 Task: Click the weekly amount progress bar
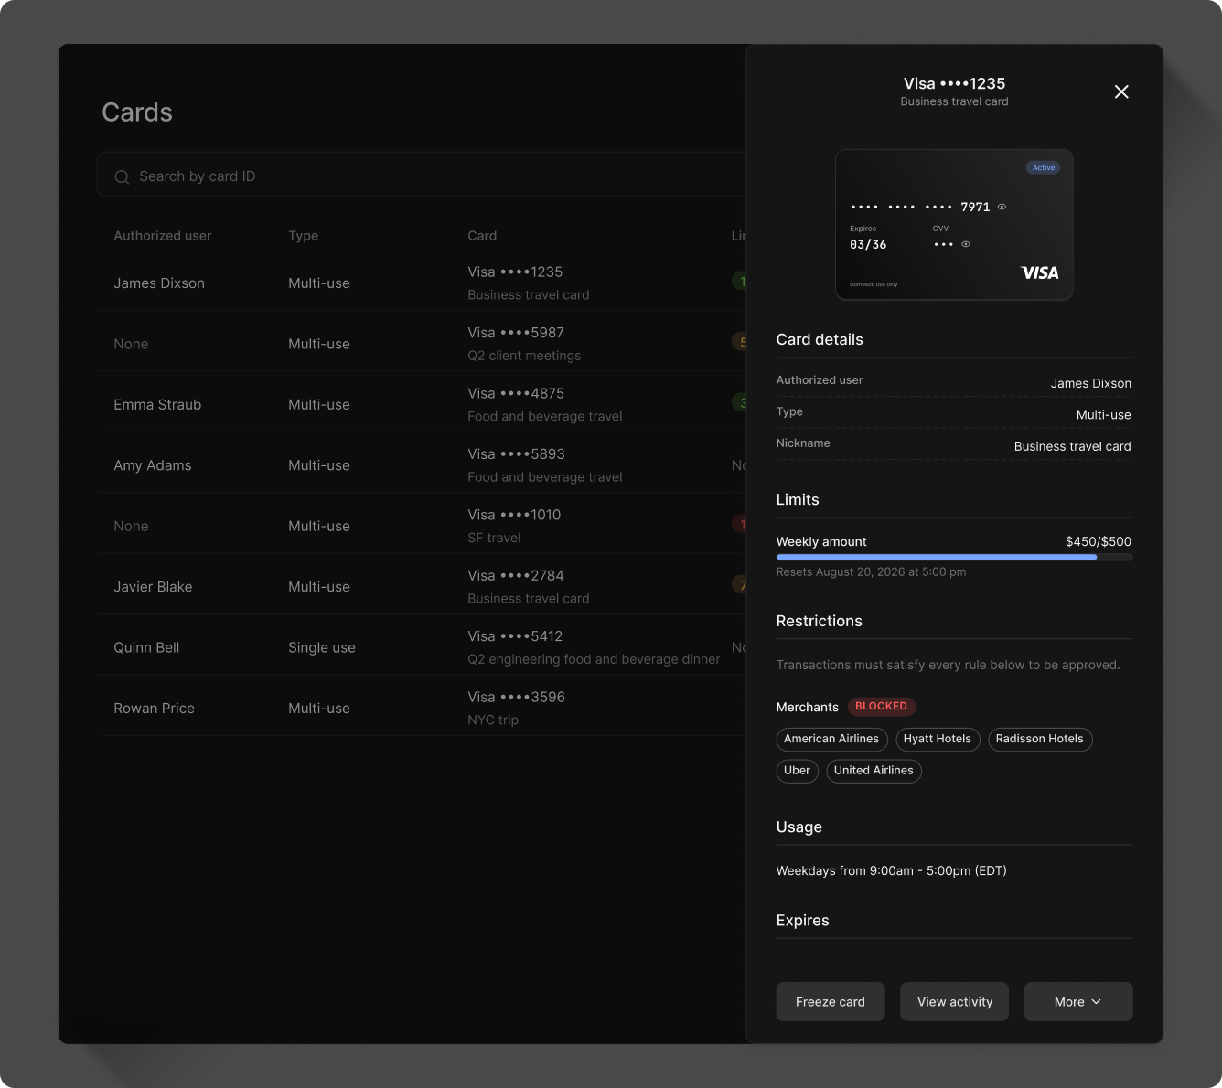954,557
